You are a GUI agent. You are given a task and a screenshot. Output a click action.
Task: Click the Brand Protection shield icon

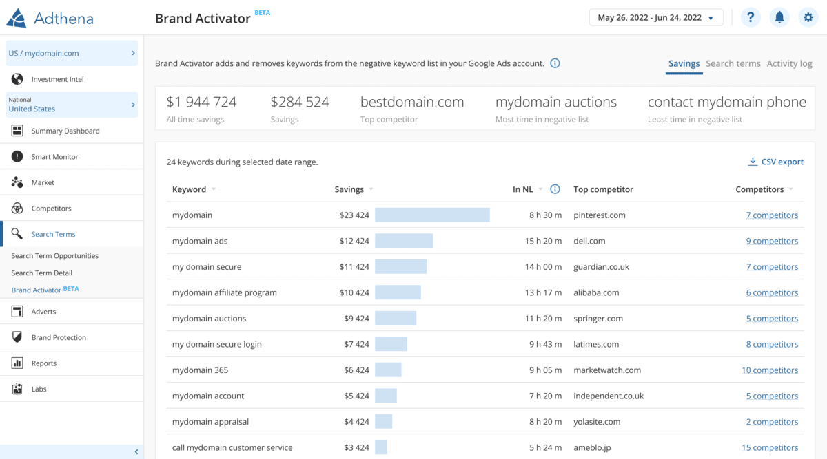(17, 337)
